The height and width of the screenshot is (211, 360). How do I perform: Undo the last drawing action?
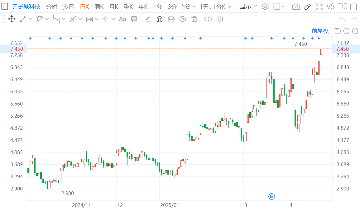coord(342,19)
